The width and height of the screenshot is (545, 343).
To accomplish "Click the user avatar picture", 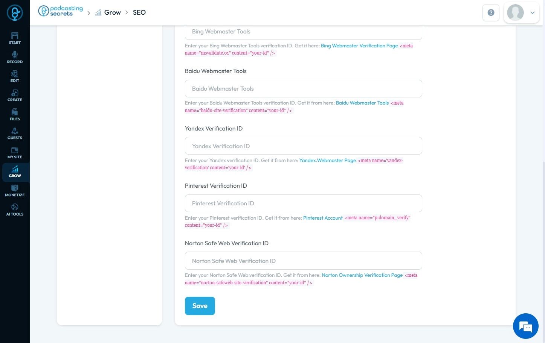I will pyautogui.click(x=515, y=12).
